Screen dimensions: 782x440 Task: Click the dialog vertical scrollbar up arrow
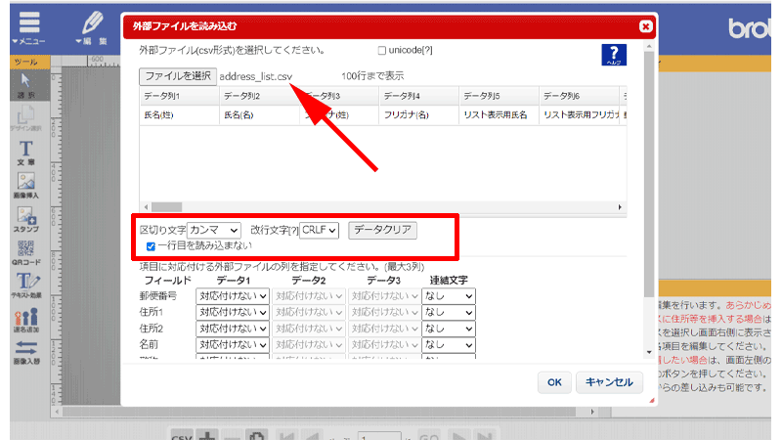(649, 46)
